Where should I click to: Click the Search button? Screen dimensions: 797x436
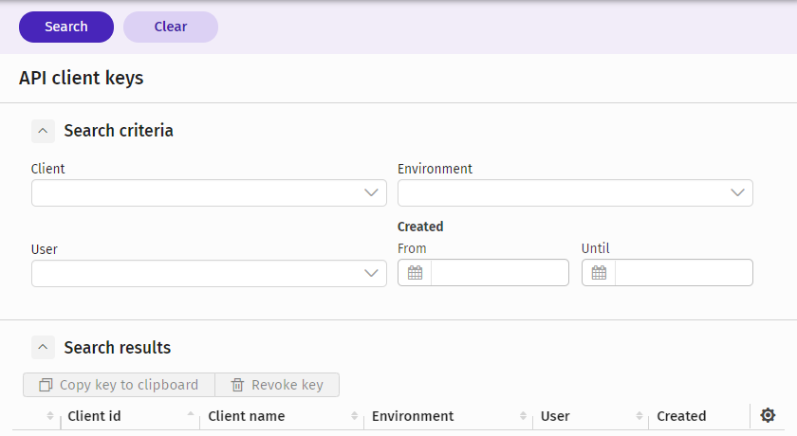66,27
